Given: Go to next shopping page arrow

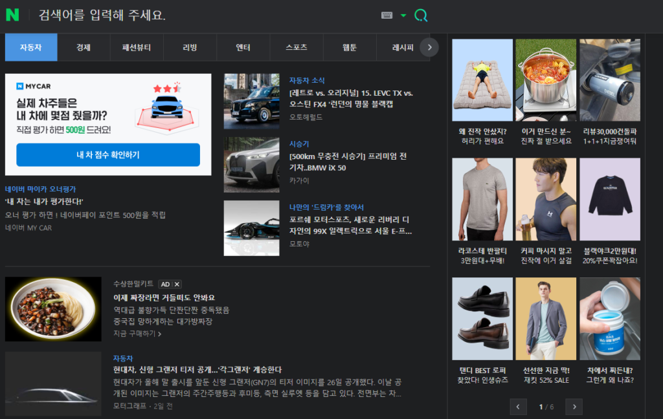Looking at the screenshot, I should point(574,407).
